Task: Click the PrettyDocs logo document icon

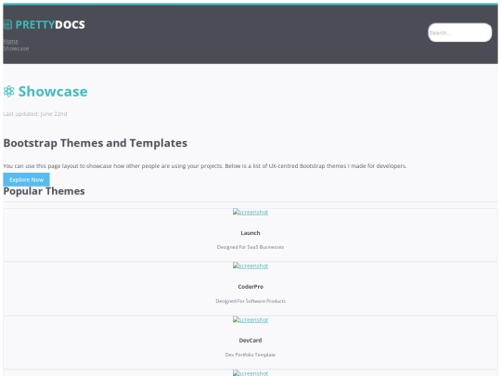Action: click(x=7, y=25)
